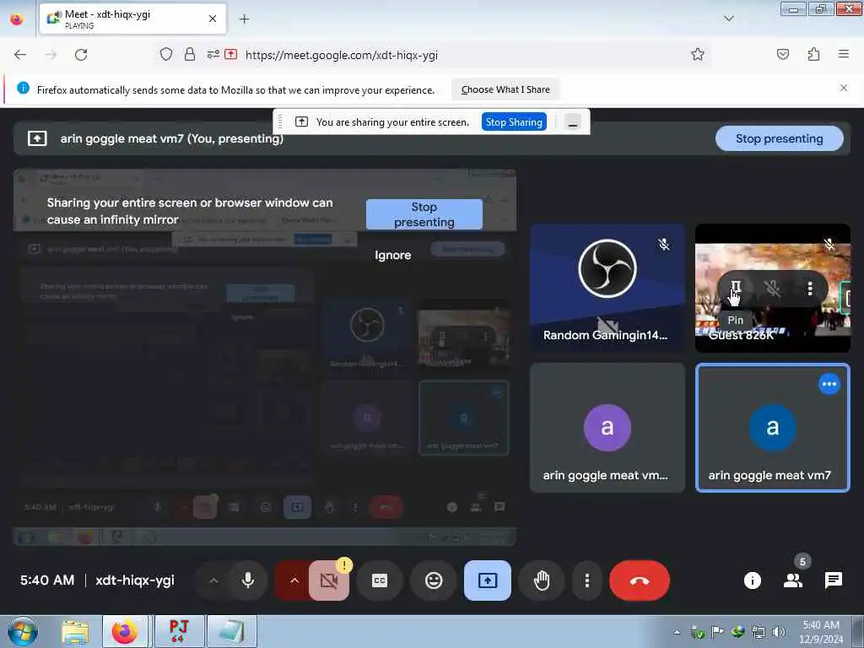This screenshot has width=864, height=648.
Task: Click the site security padlock icon
Action: pyautogui.click(x=190, y=55)
